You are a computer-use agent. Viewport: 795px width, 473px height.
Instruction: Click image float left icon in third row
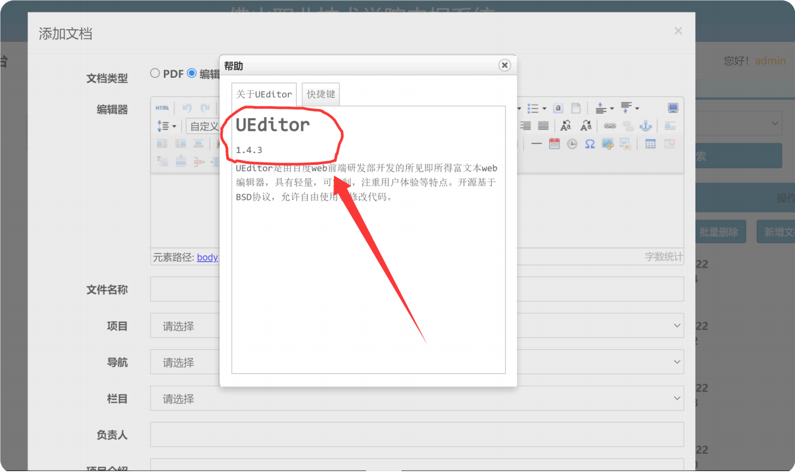[x=162, y=144]
